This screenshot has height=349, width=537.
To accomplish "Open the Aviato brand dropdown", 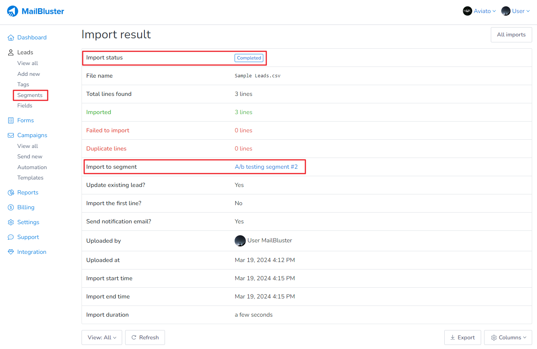I will point(479,11).
